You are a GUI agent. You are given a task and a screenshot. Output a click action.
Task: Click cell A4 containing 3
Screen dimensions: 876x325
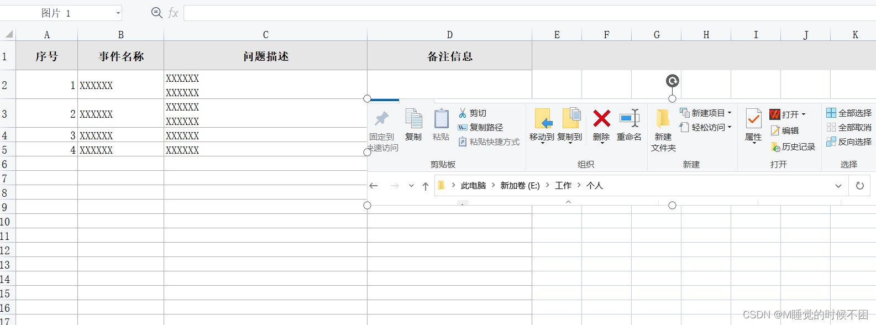pyautogui.click(x=47, y=135)
